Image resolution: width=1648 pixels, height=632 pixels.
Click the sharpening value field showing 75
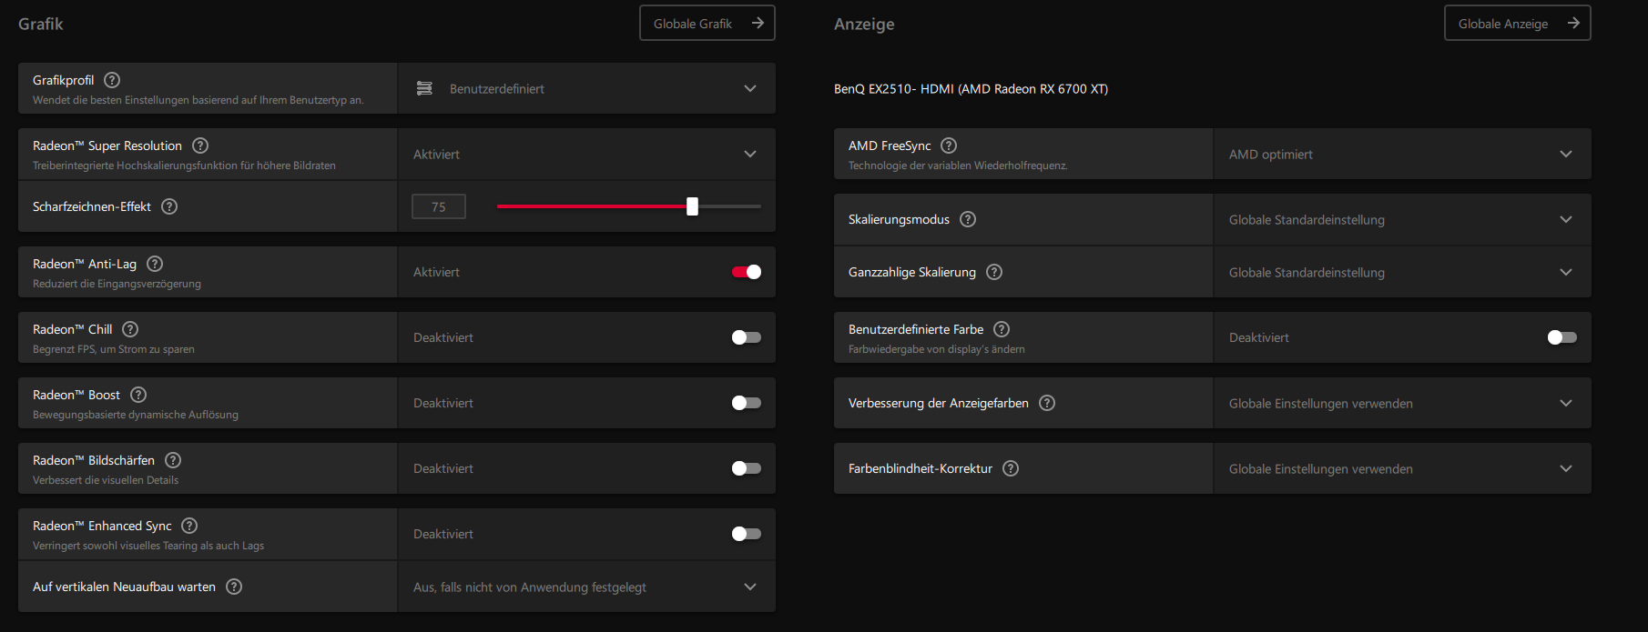[439, 206]
